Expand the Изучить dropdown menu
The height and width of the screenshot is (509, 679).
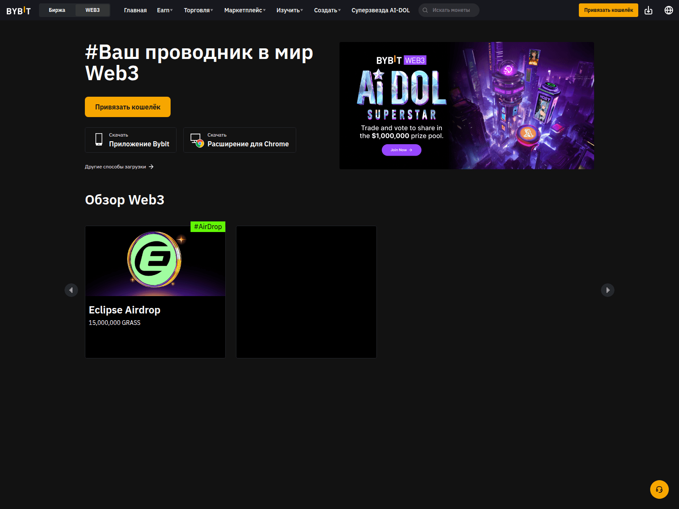[290, 10]
